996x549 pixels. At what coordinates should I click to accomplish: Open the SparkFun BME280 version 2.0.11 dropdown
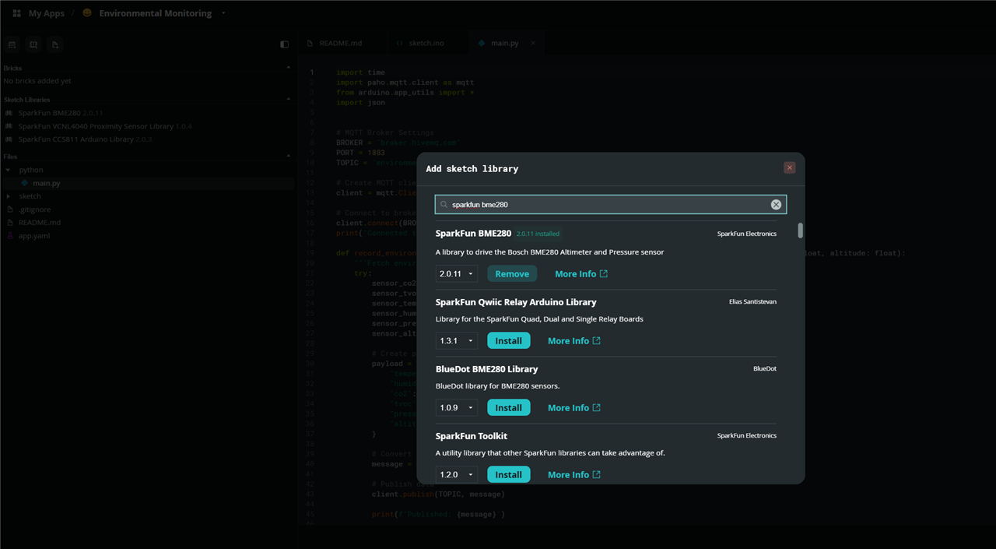coord(456,274)
